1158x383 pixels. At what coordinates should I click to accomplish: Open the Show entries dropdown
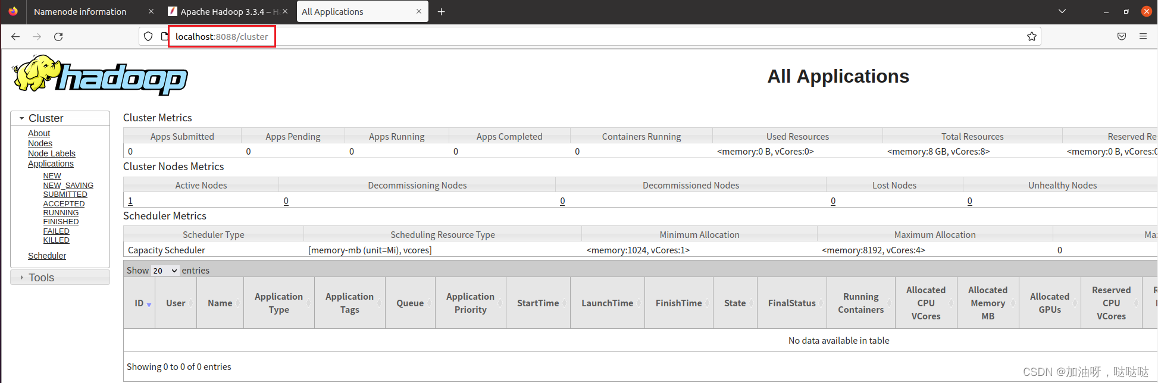[x=165, y=271]
